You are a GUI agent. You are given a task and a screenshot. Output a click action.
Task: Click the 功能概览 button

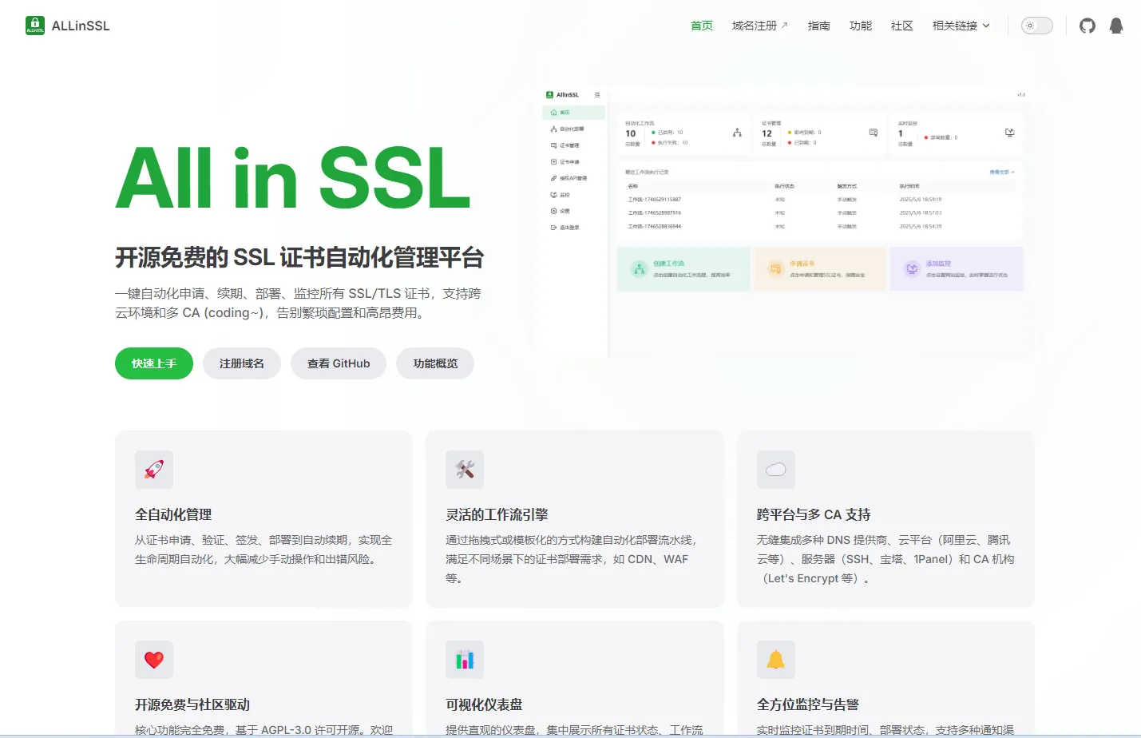click(x=435, y=363)
